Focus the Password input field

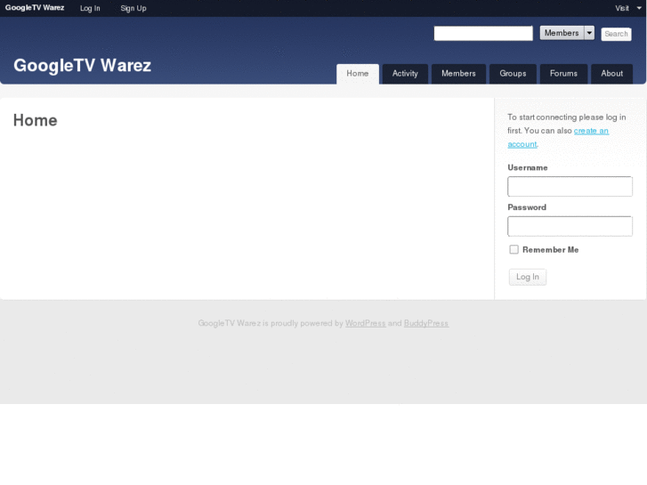(570, 226)
